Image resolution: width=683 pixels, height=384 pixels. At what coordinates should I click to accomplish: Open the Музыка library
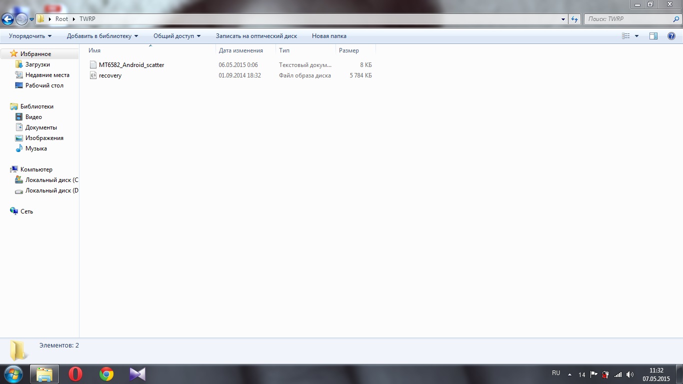(36, 148)
